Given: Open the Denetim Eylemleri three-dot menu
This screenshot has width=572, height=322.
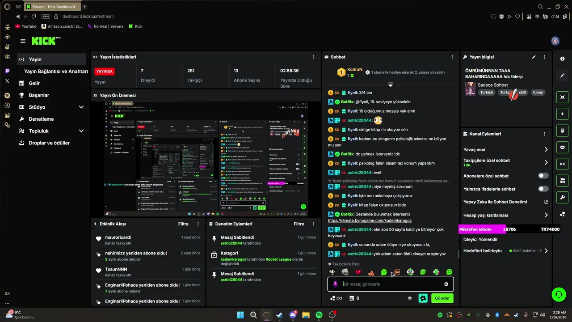Looking at the screenshot, I should [x=314, y=224].
